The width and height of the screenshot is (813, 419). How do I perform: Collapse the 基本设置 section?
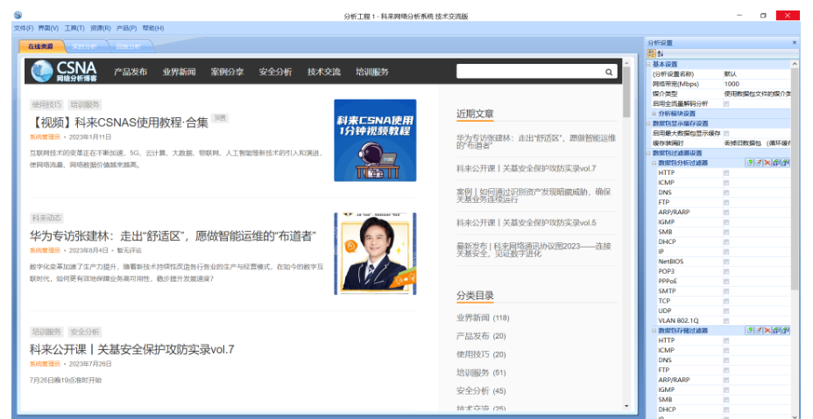648,64
